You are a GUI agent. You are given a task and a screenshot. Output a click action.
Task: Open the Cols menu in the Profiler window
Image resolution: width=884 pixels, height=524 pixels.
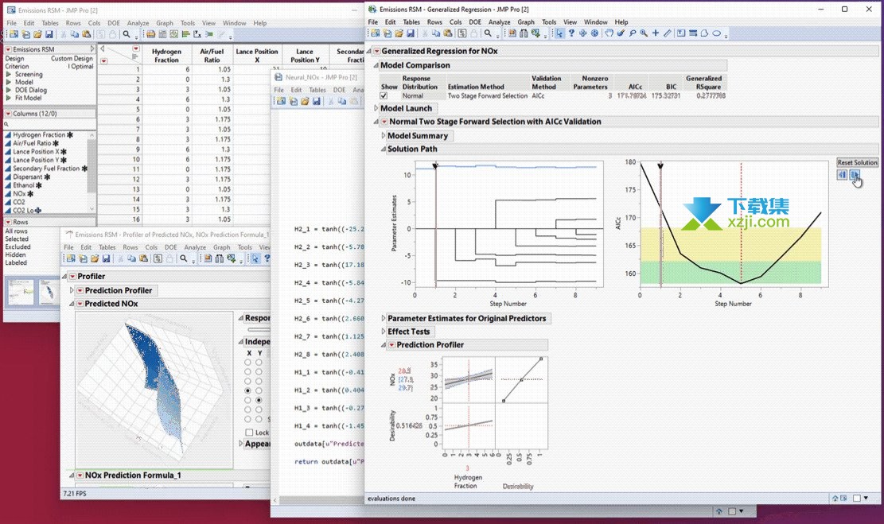(x=151, y=247)
